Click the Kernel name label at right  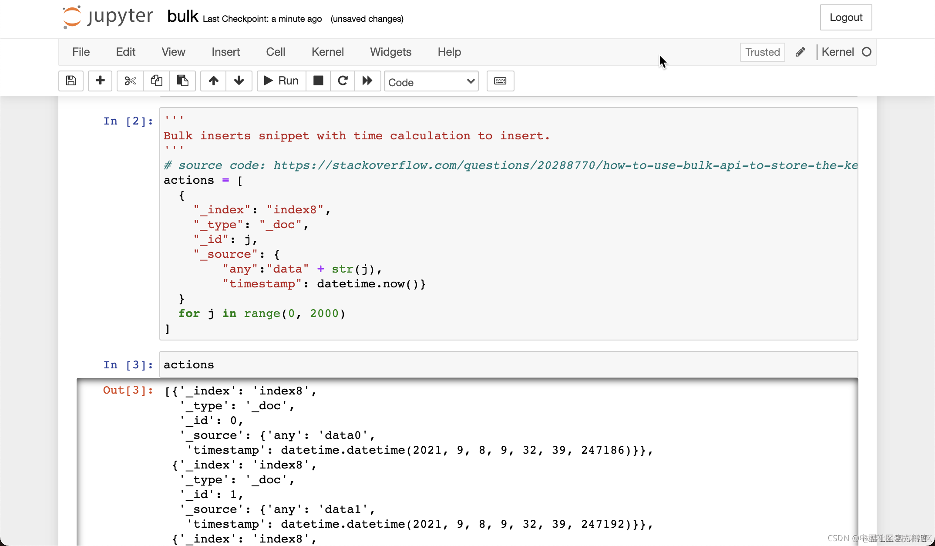[x=837, y=52]
